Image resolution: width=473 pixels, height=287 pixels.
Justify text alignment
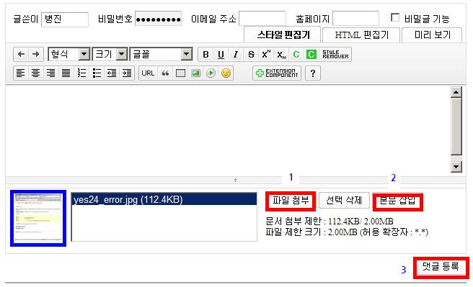66,73
